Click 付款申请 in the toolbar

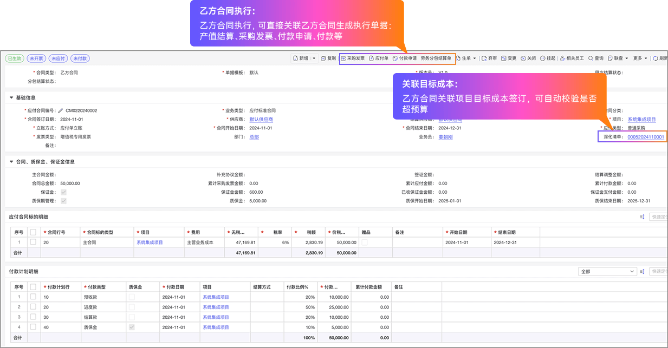pyautogui.click(x=405, y=58)
